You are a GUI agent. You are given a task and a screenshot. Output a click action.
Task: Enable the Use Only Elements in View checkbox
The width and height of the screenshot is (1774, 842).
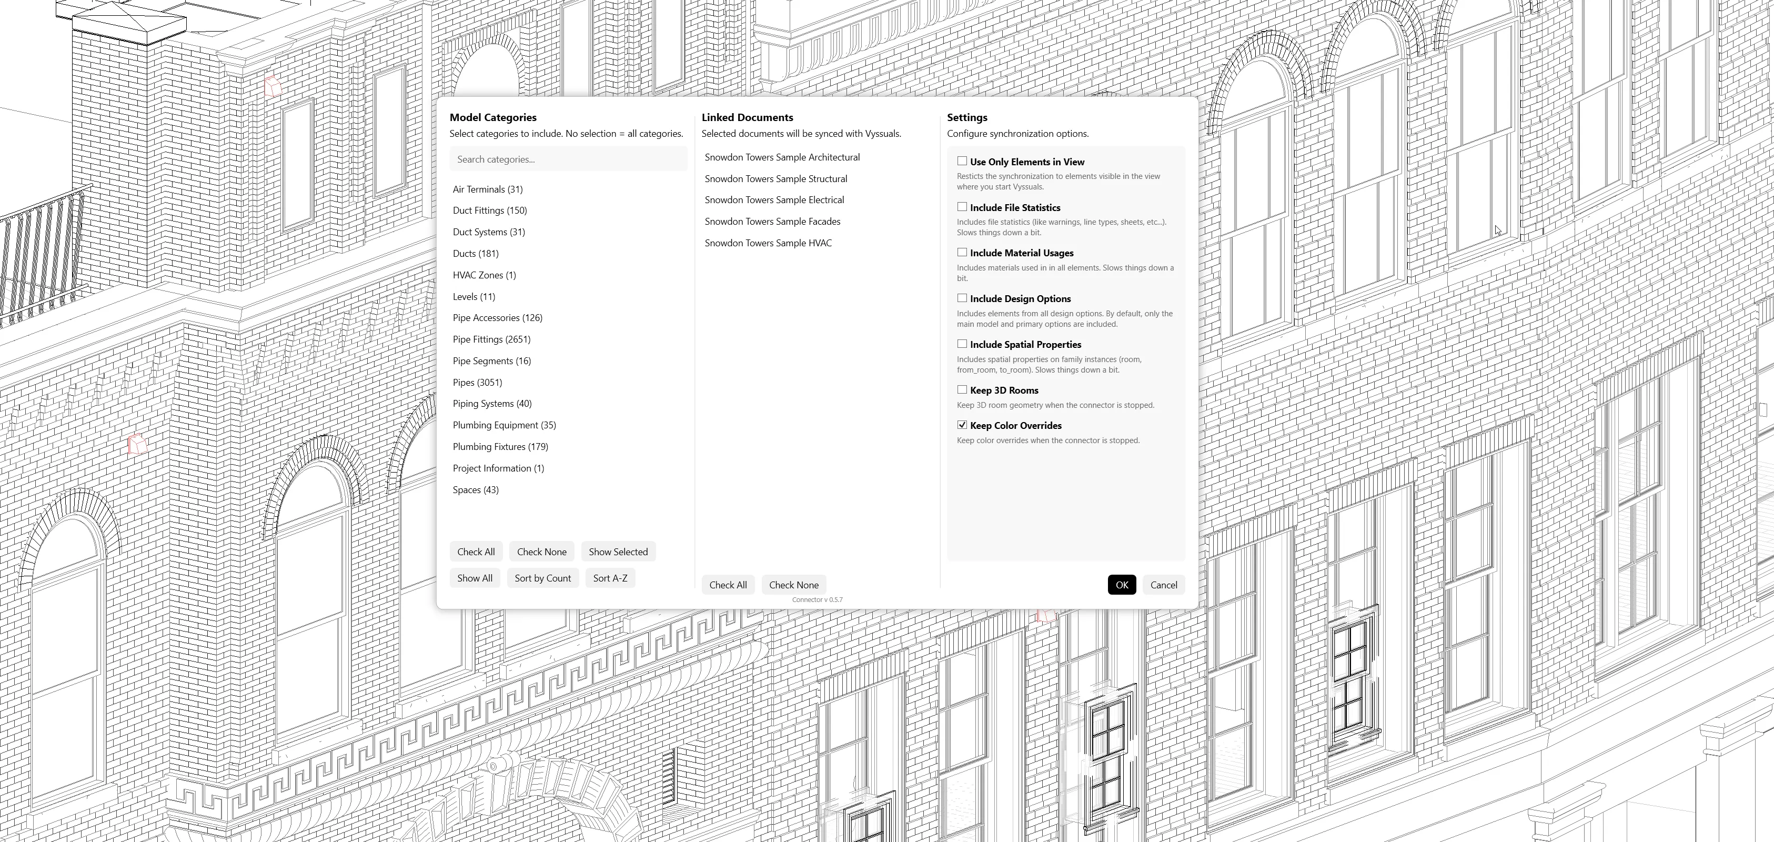click(962, 160)
